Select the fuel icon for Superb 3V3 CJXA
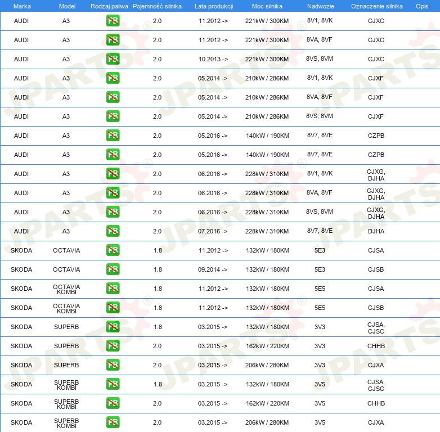 tap(113, 365)
